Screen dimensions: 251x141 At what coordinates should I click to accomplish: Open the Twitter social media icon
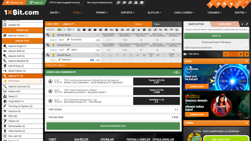(124, 2)
